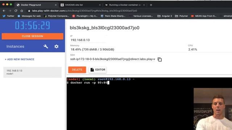Image resolution: width=232 pixels, height=130 pixels.
Task: Select the node1 192.168.0.13 instance
Action: click(32, 72)
